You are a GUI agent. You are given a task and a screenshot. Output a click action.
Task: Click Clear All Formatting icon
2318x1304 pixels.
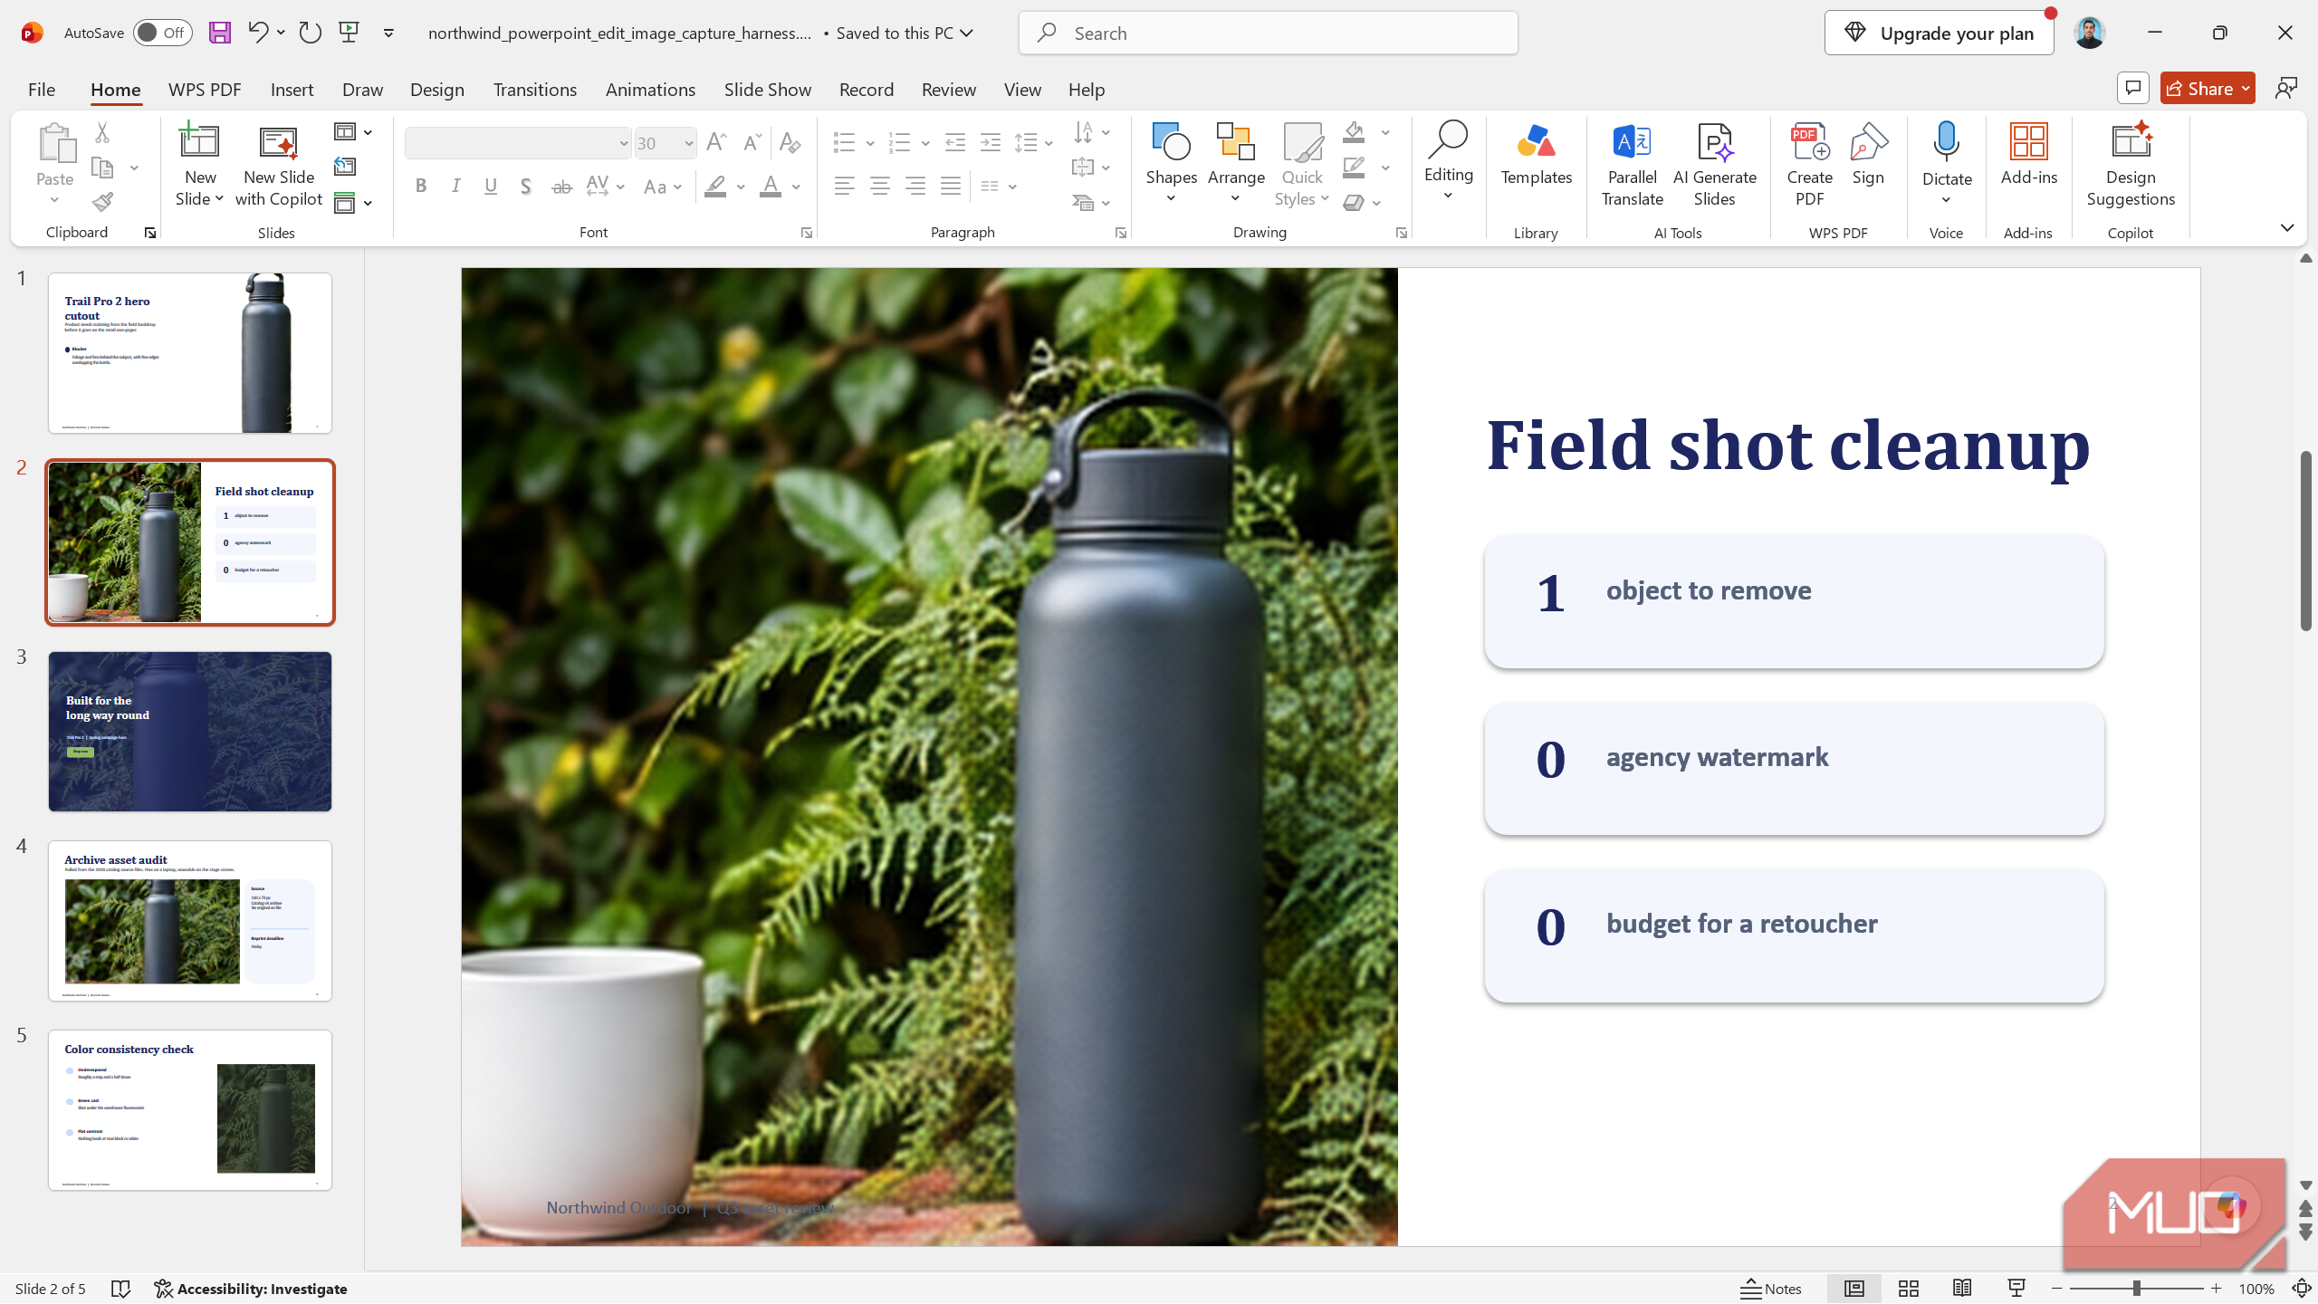[790, 142]
